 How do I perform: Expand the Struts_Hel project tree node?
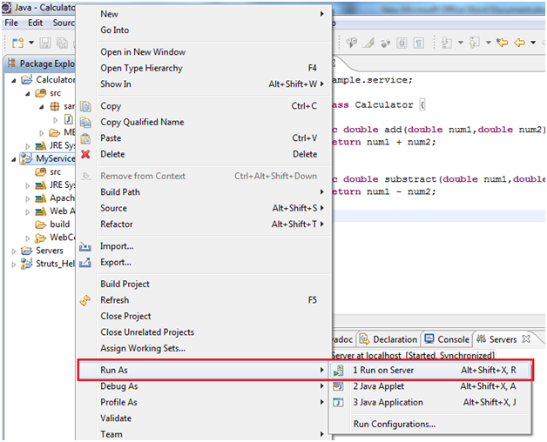tap(14, 265)
